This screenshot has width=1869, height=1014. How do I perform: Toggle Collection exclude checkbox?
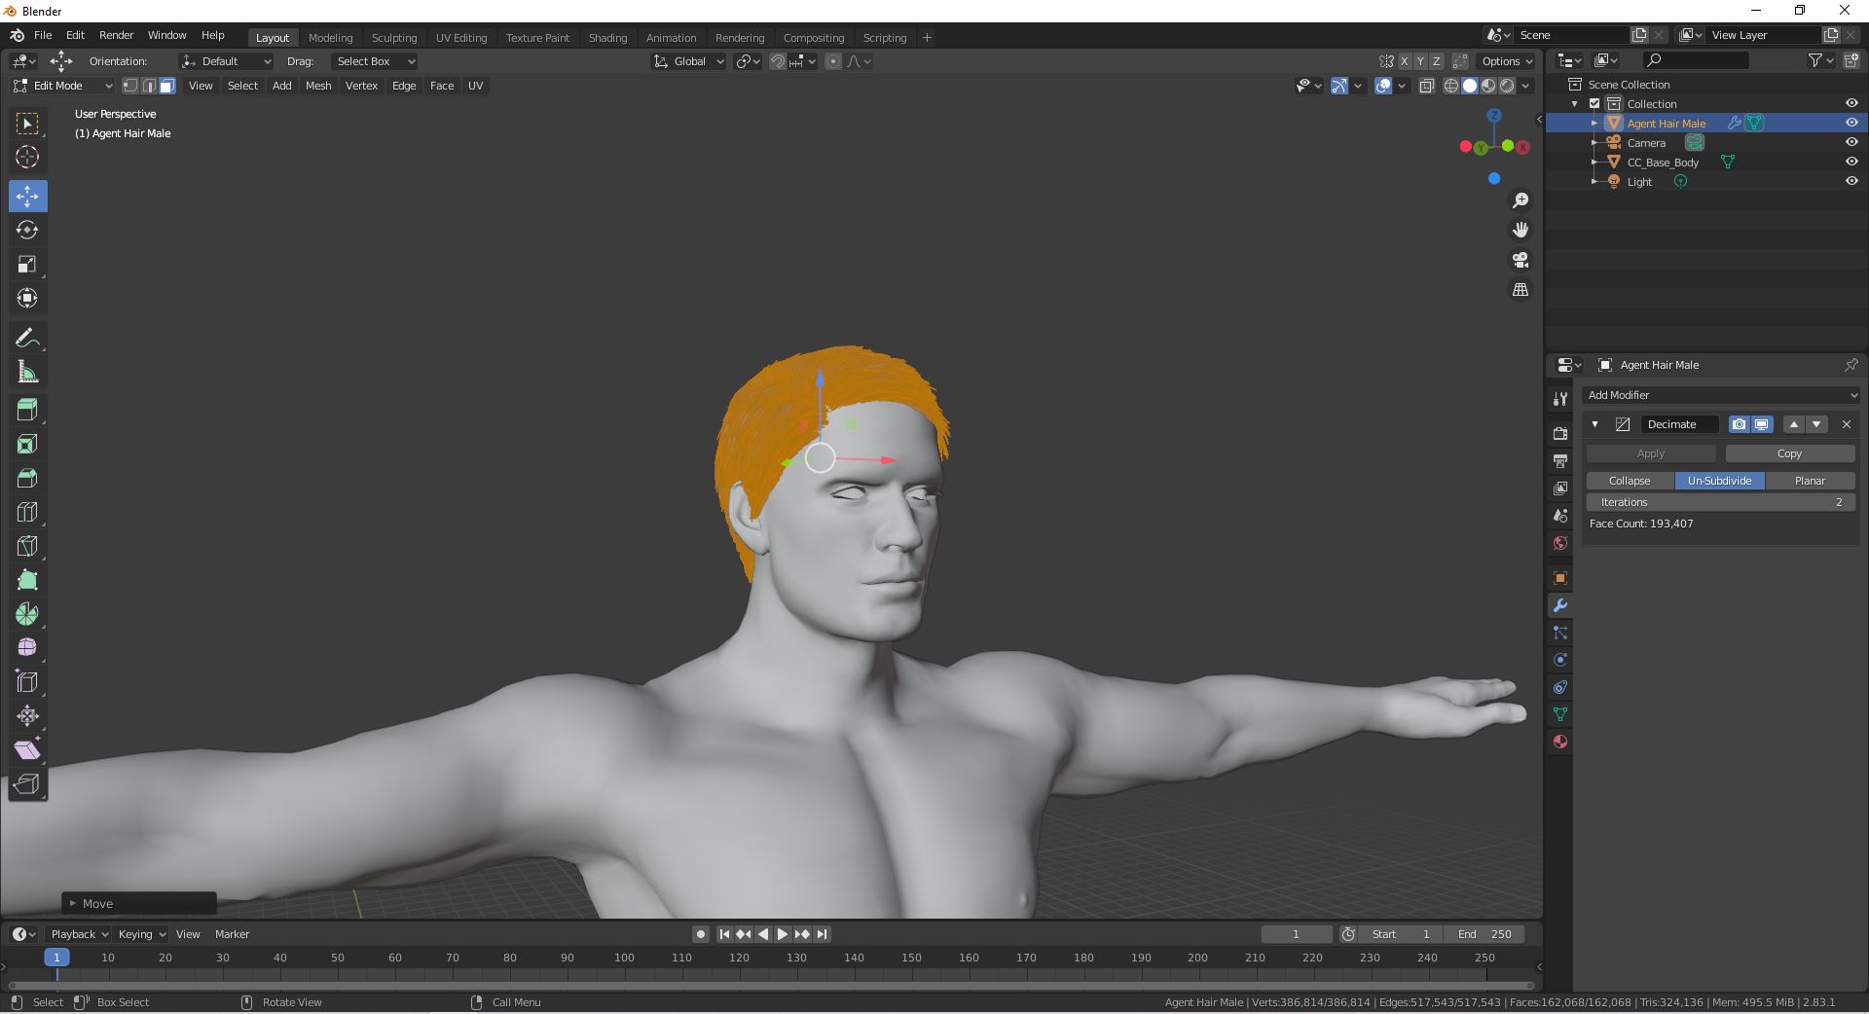point(1594,103)
